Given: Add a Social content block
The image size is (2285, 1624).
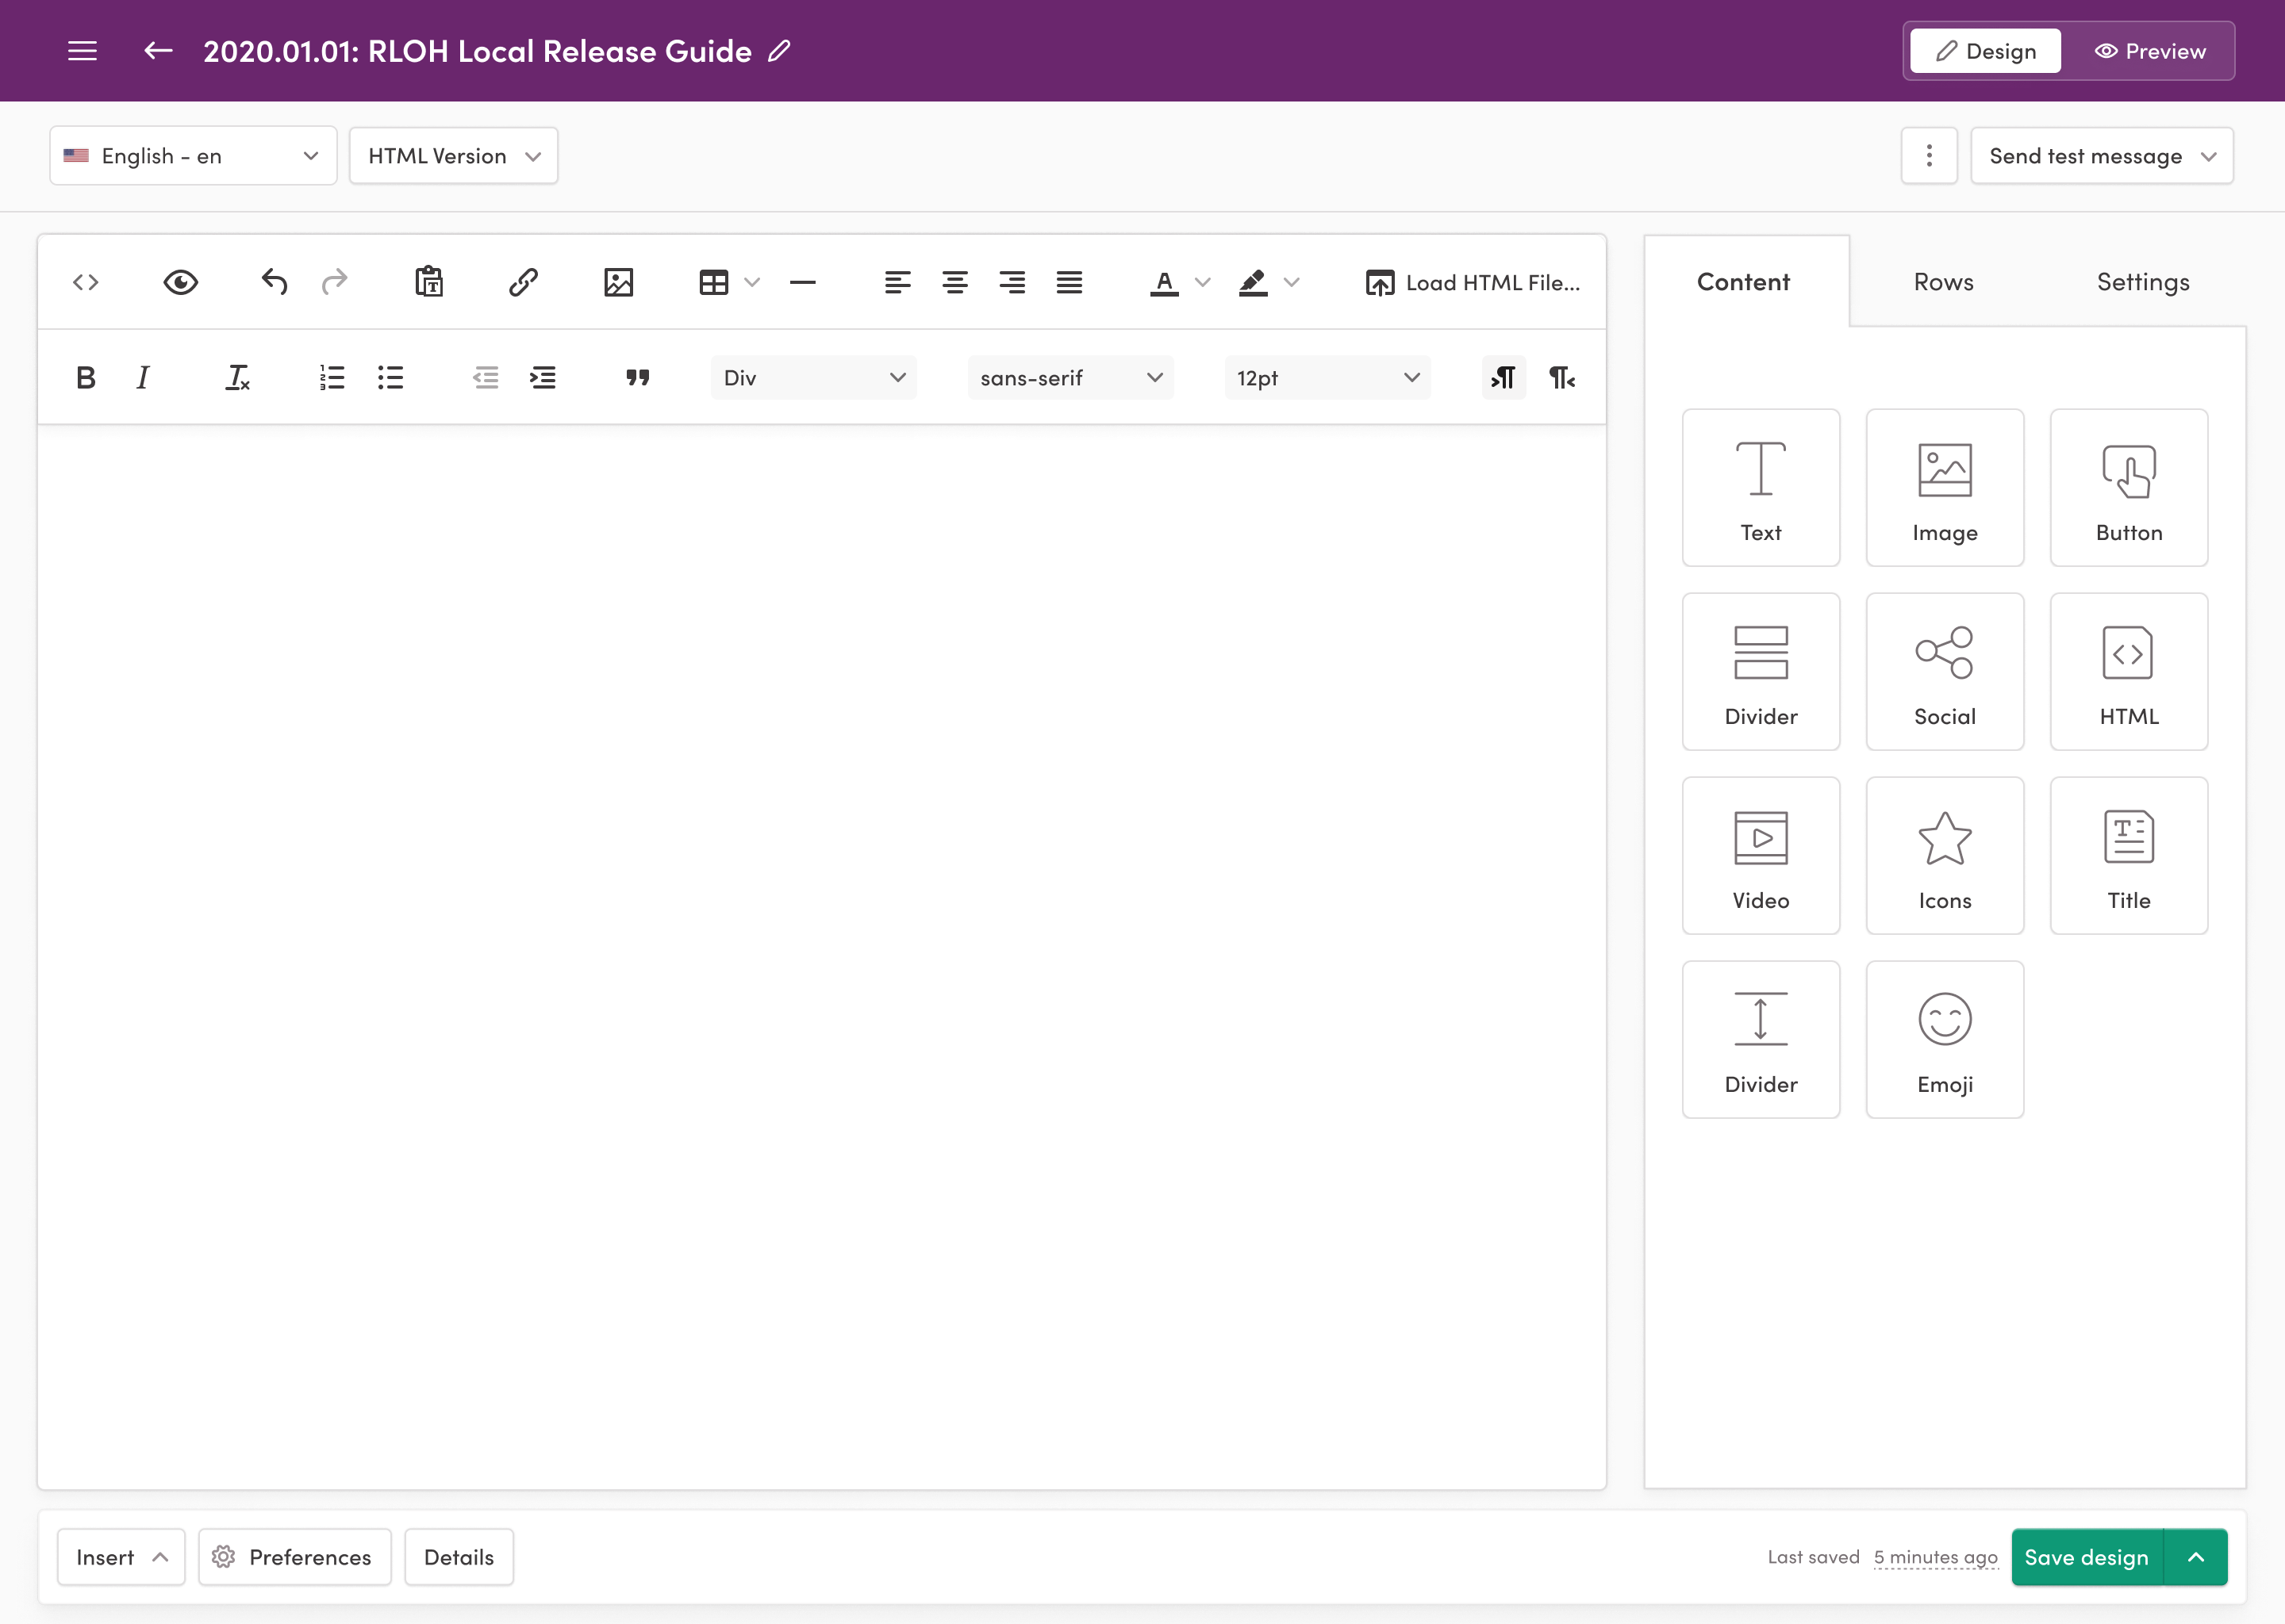Looking at the screenshot, I should coord(1944,670).
